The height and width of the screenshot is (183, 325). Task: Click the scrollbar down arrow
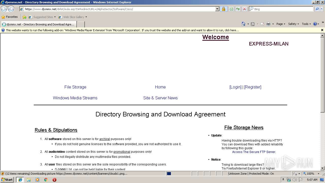click(322, 168)
